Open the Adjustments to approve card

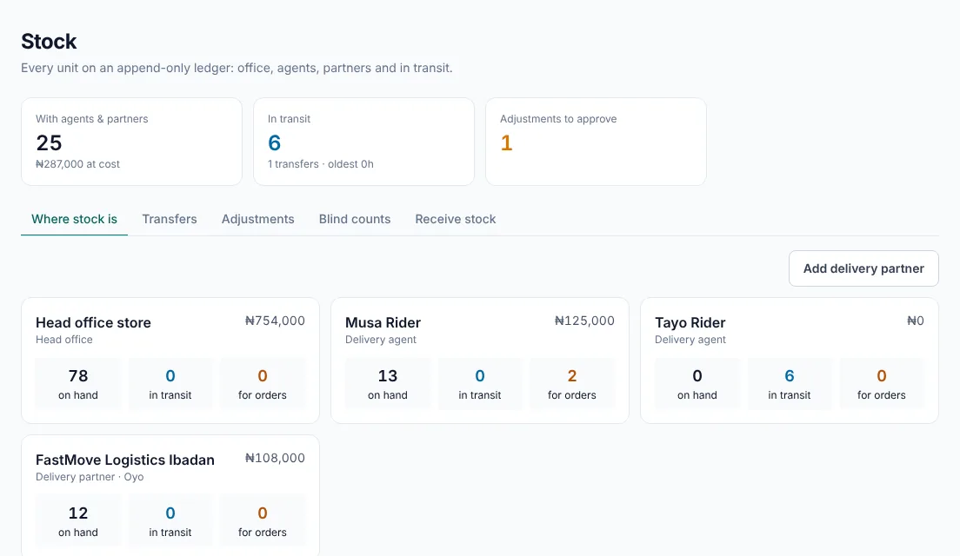click(x=596, y=142)
